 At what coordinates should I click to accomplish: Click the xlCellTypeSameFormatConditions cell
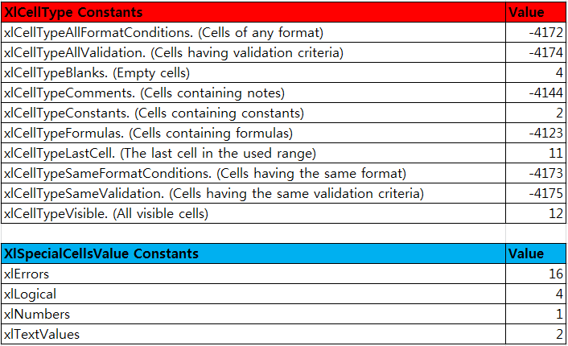(x=253, y=173)
